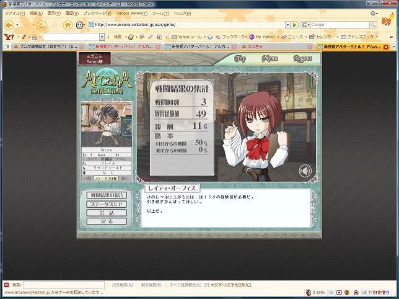
Task: Close the find bar with the red X
Action: 7,285
